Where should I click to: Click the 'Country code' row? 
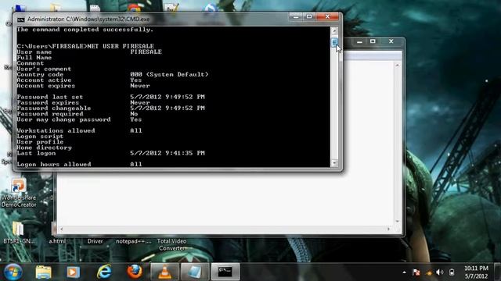(113, 74)
